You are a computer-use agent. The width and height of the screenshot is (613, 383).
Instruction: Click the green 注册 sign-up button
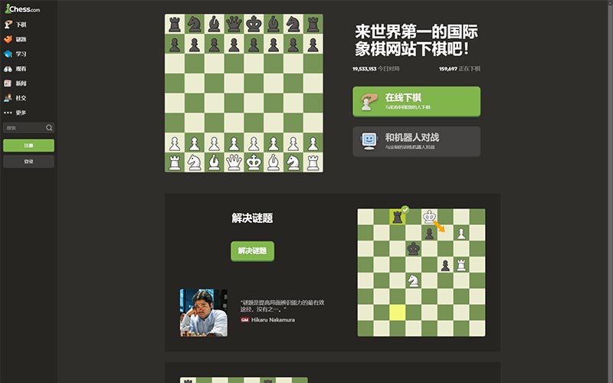point(28,146)
